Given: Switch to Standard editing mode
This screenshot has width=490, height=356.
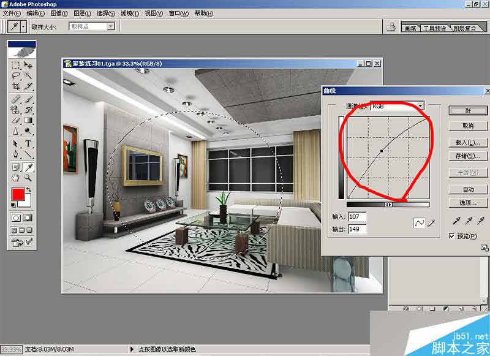Looking at the screenshot, I should pos(16,218).
